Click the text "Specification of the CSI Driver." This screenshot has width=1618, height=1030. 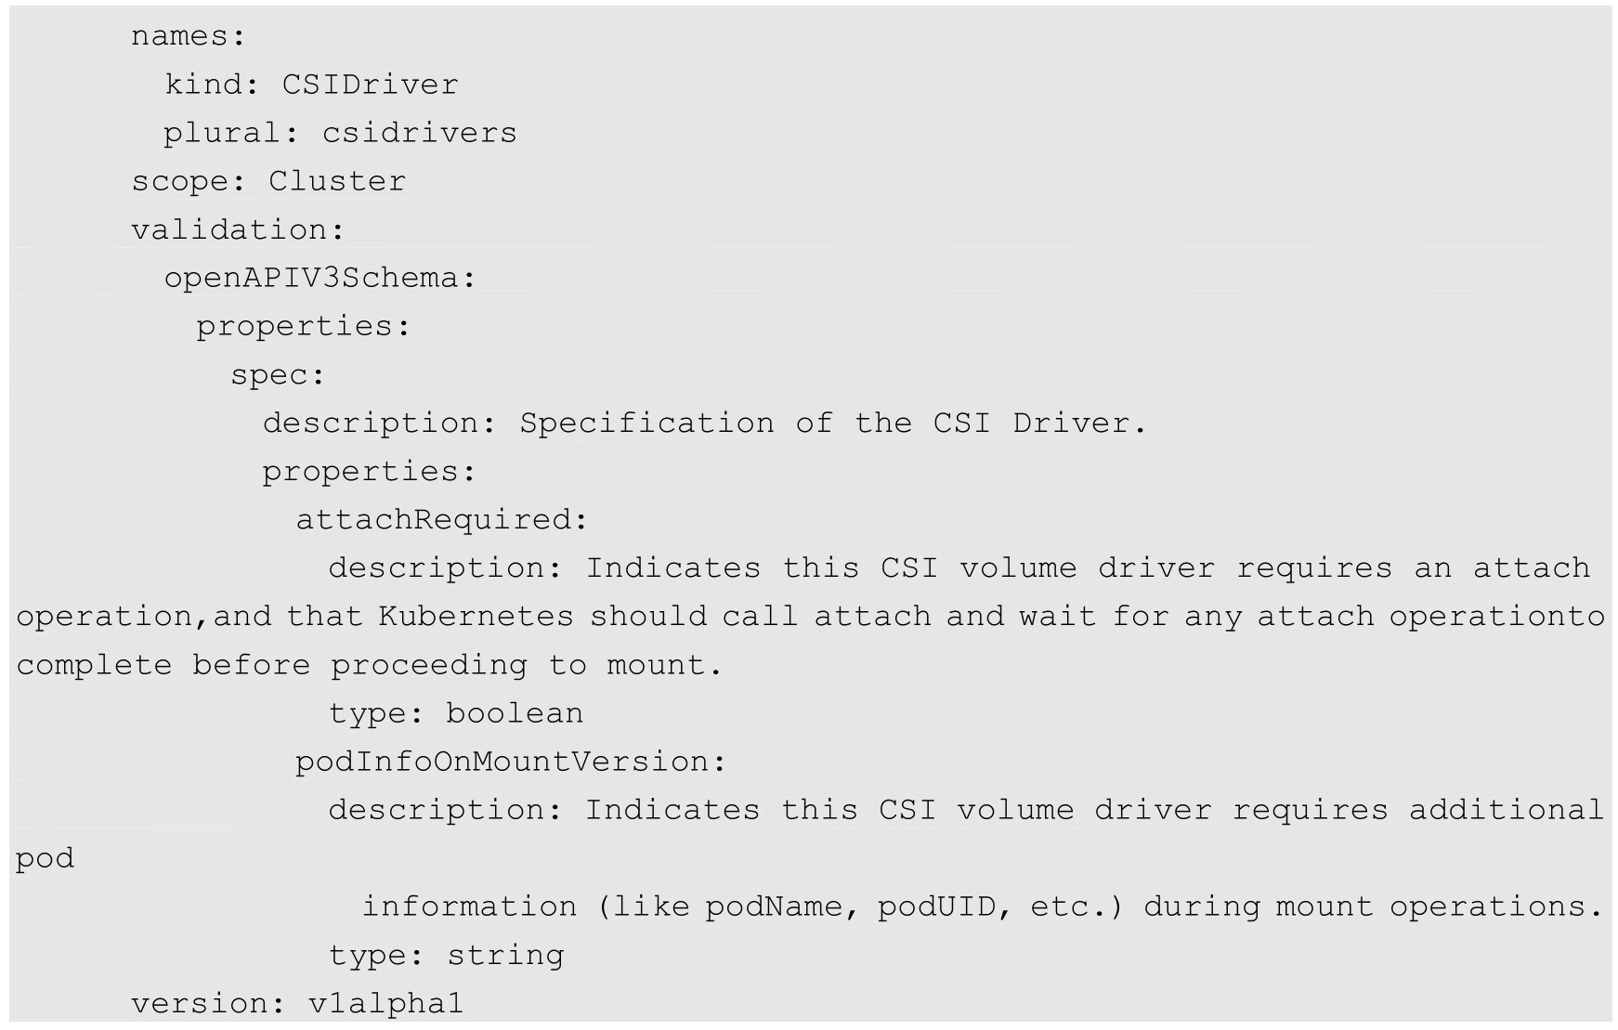click(x=833, y=423)
